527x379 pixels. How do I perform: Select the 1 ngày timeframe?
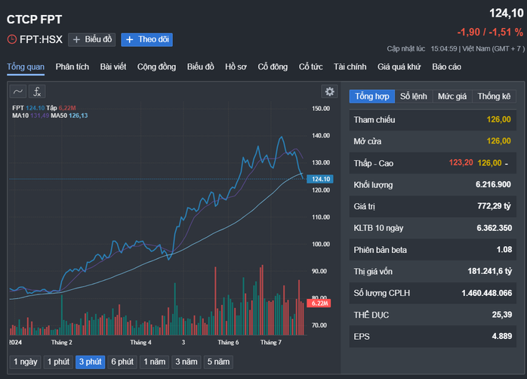point(26,362)
